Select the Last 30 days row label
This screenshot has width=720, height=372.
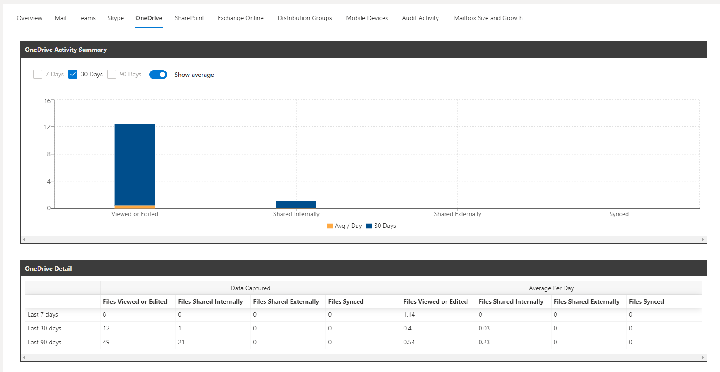tap(45, 328)
